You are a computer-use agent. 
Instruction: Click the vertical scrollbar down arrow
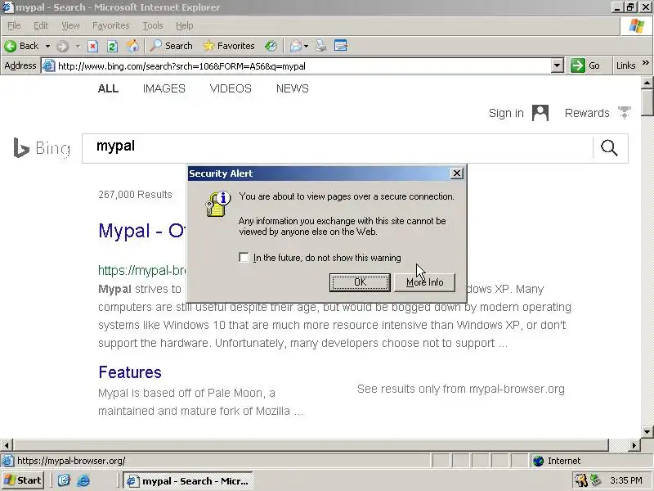(647, 431)
